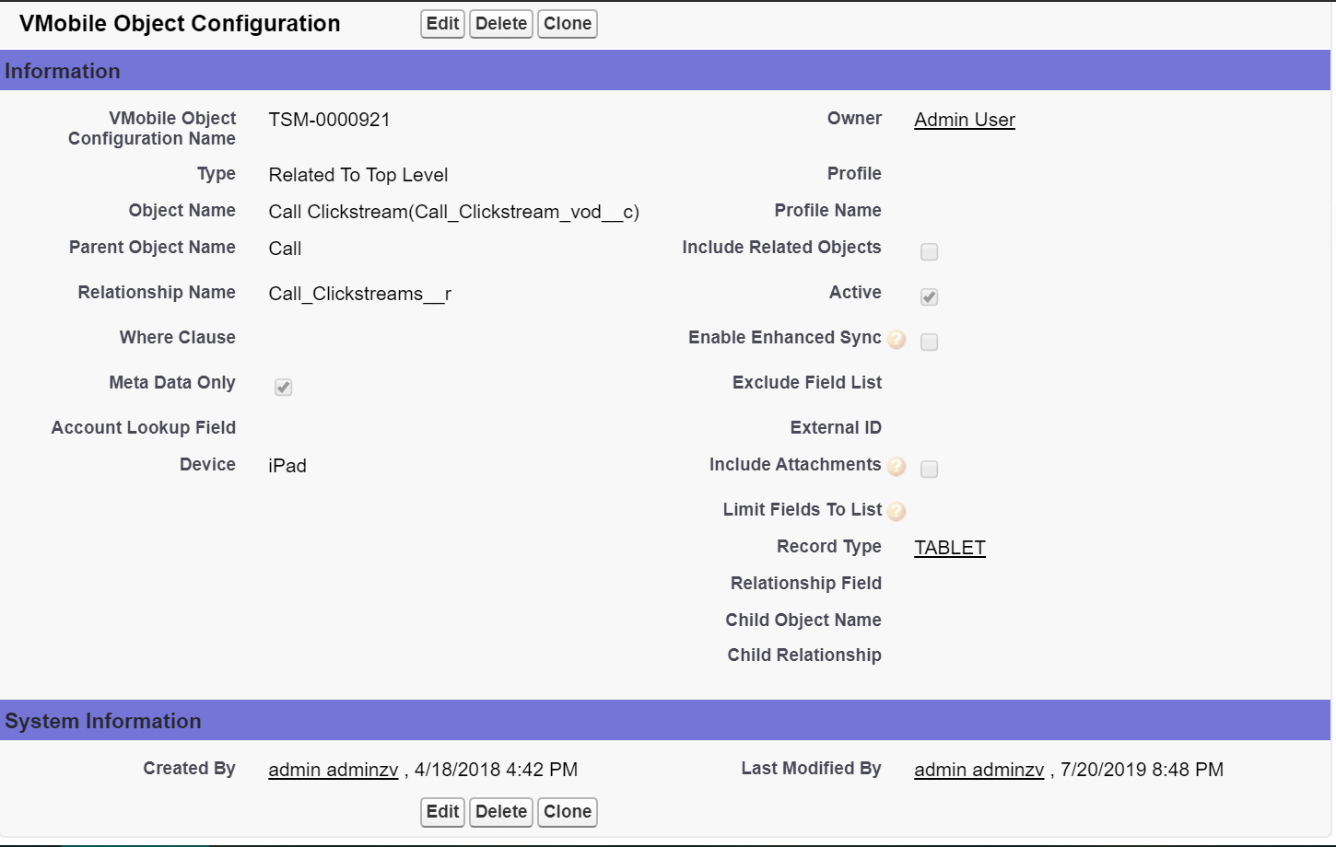This screenshot has height=847, width=1336.
Task: Click the bottom Edit button
Action: pos(442,811)
